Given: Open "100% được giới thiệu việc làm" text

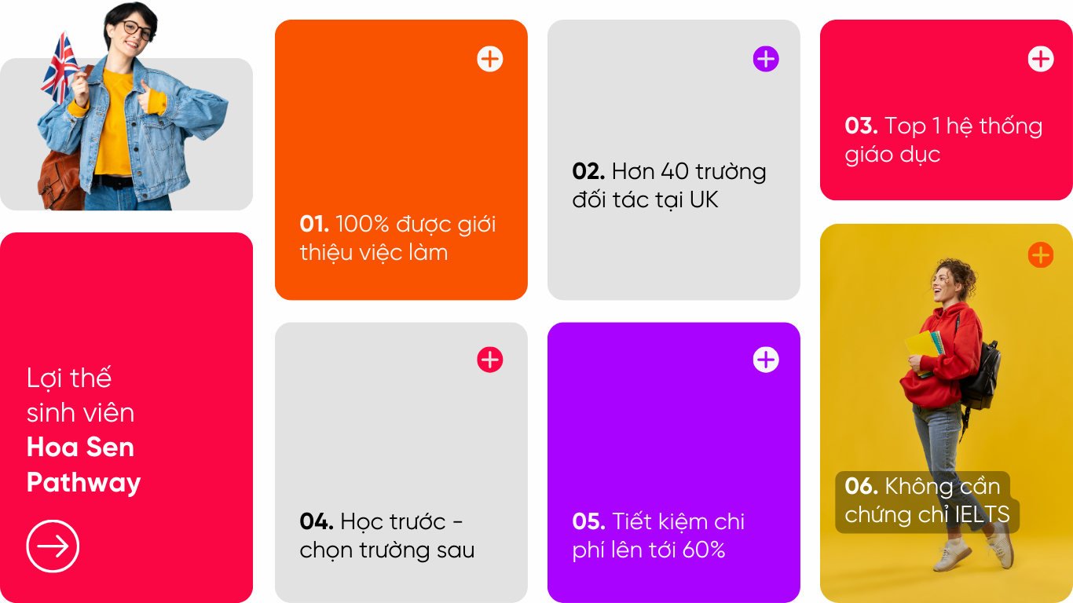Looking at the screenshot, I should 397,238.
